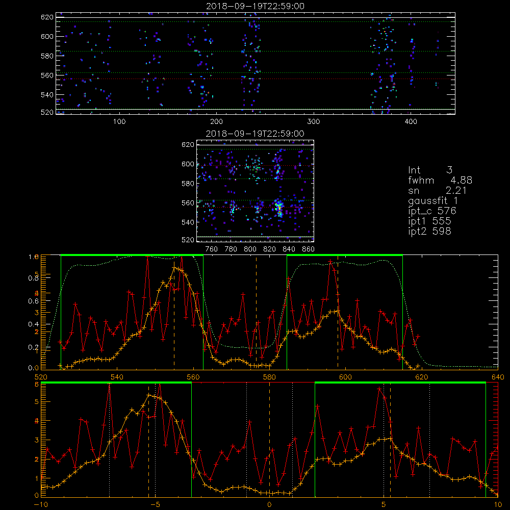Click x-axis label 200 on top plot

click(216, 122)
